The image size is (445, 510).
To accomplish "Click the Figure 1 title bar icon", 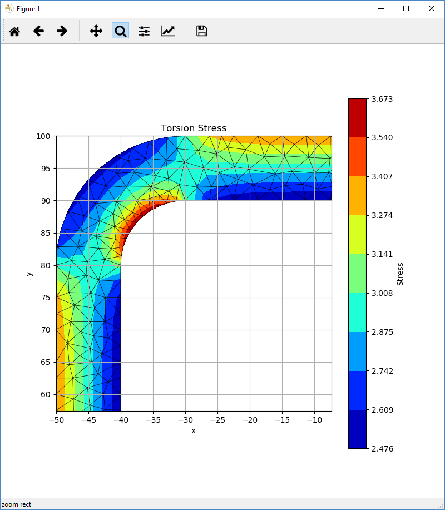I will (x=9, y=8).
